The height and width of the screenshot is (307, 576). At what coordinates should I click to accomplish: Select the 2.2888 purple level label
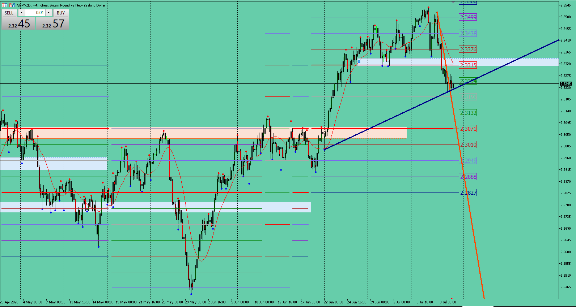coord(468,177)
